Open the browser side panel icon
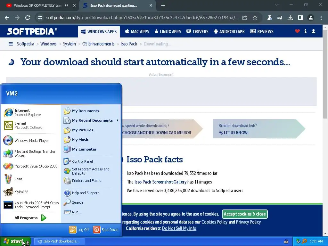This screenshot has height=246, width=328. [300, 18]
